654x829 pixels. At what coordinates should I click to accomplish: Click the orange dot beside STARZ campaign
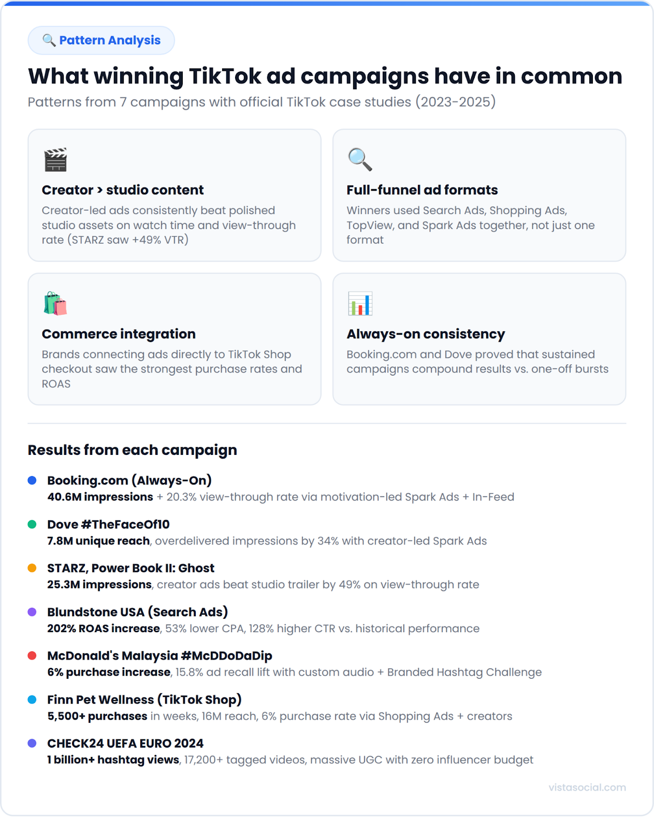[32, 568]
